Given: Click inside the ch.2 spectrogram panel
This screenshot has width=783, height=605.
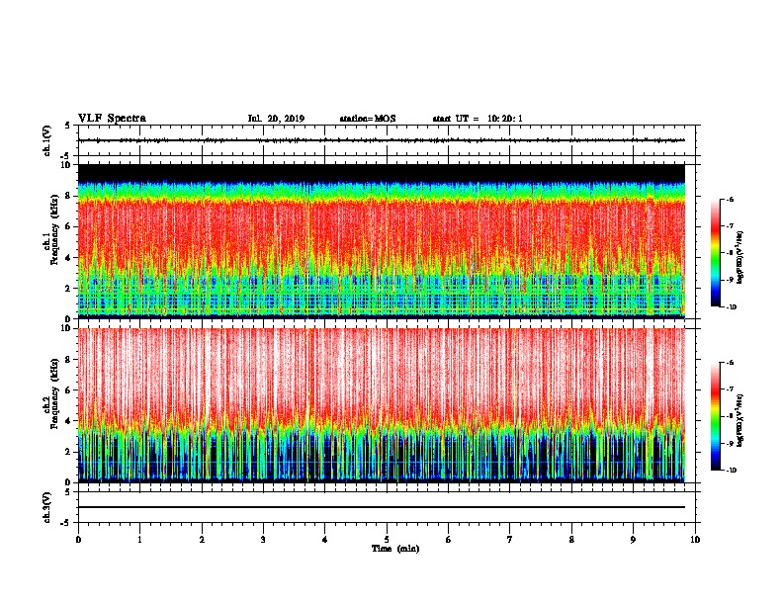Looking at the screenshot, I should tap(382, 405).
